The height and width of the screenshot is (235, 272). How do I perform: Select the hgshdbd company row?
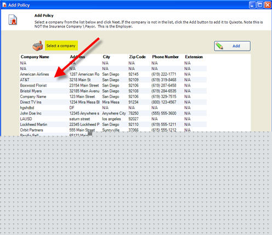pyautogui.click(x=113, y=108)
